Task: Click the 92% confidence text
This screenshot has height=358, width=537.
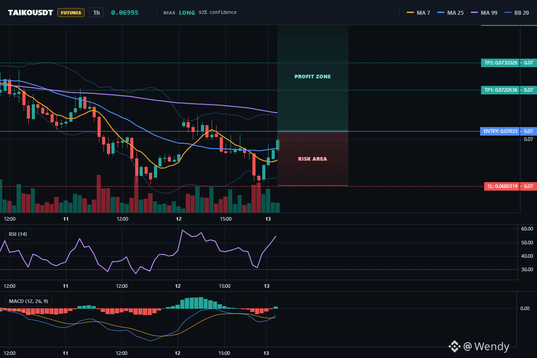Action: [217, 13]
